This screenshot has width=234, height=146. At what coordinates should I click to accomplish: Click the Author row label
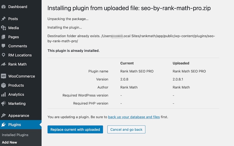[103, 87]
